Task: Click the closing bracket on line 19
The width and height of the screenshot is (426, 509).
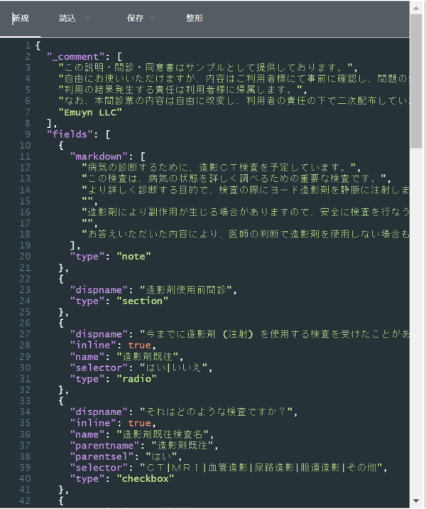Action: point(73,245)
